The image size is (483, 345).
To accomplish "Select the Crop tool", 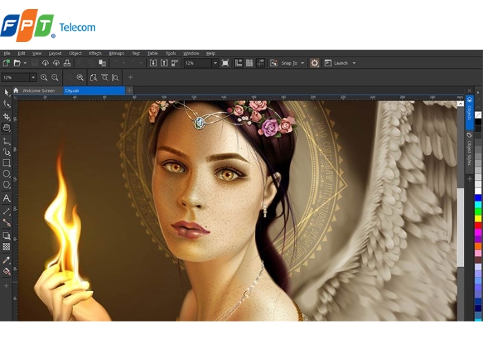I will (6, 116).
